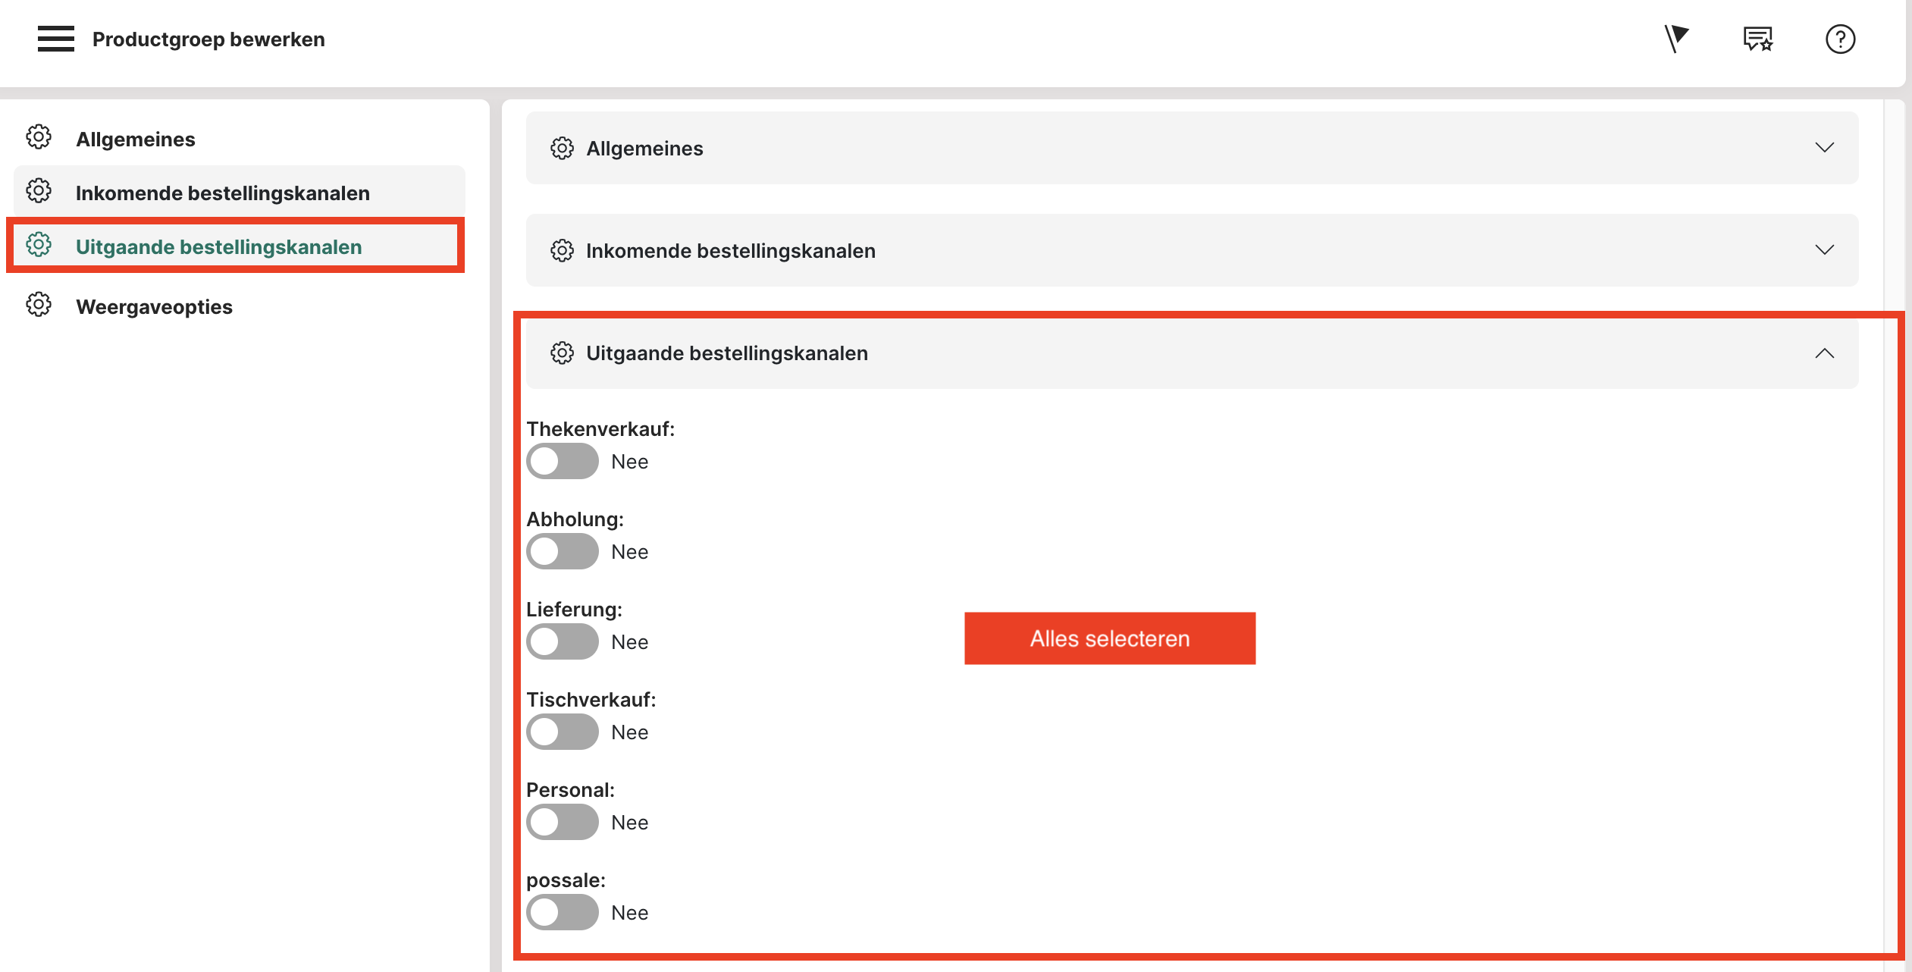Select Uitgaande bestellingskanalen sidebar link
This screenshot has height=972, width=1912.
pos(218,247)
